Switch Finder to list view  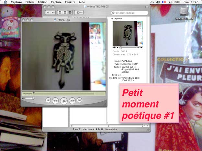click(65, 13)
